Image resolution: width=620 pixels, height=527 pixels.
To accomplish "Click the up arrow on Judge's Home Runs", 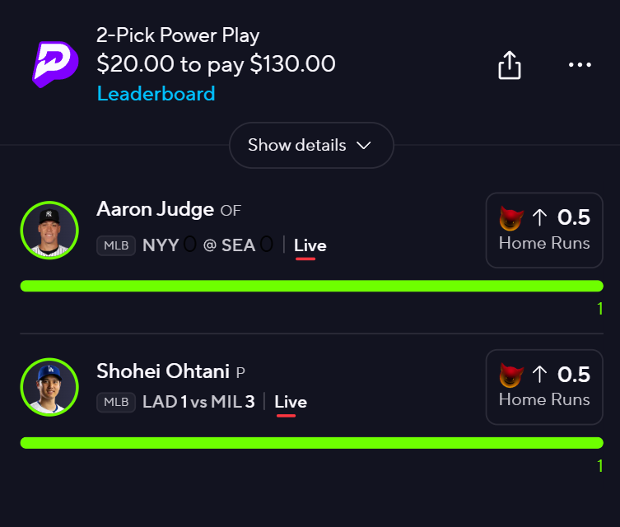I will pyautogui.click(x=539, y=217).
